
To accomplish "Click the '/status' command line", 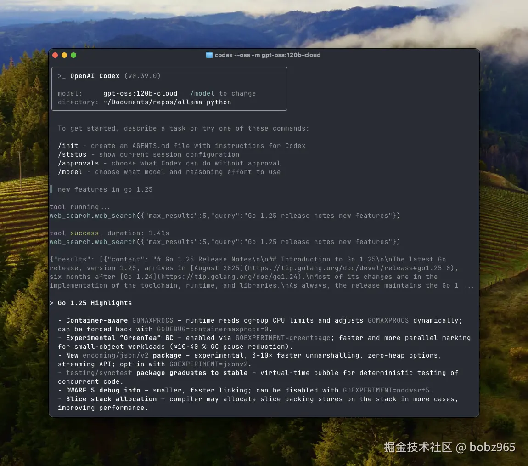I will coord(148,155).
